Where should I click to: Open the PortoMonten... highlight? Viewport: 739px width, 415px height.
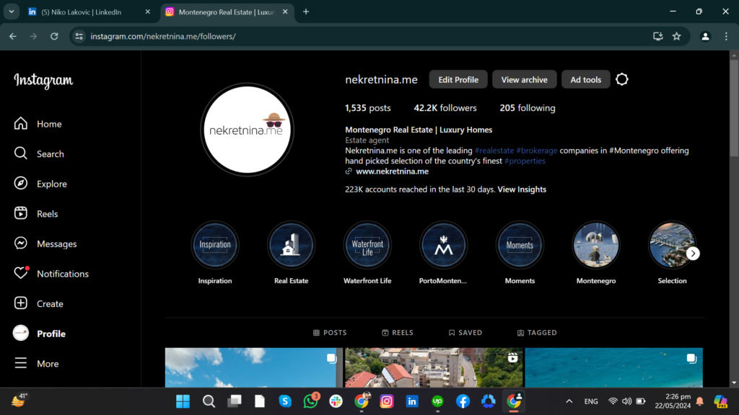443,245
